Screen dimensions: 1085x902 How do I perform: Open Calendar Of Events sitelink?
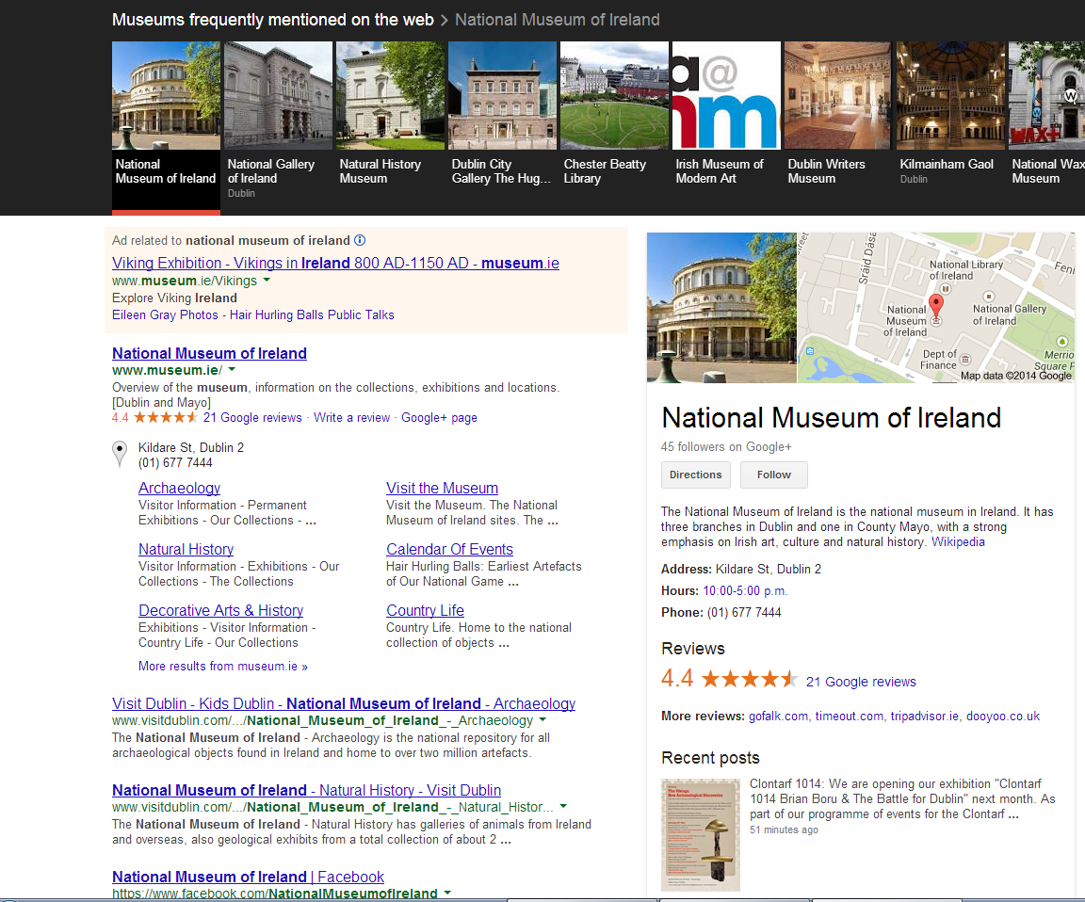click(x=450, y=549)
